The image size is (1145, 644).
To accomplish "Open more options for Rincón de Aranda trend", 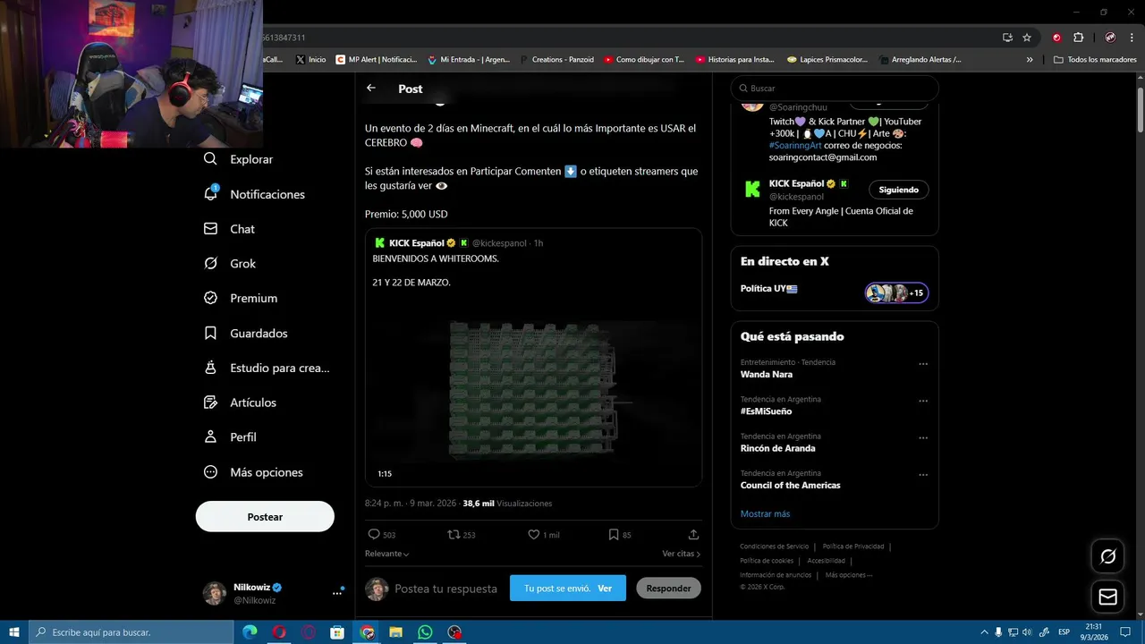I will point(923,438).
